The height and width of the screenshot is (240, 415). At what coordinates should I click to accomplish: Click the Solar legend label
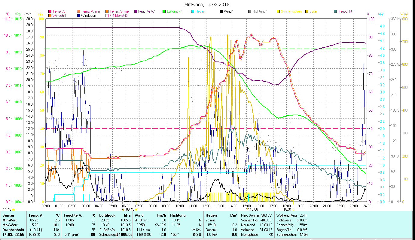(313, 11)
